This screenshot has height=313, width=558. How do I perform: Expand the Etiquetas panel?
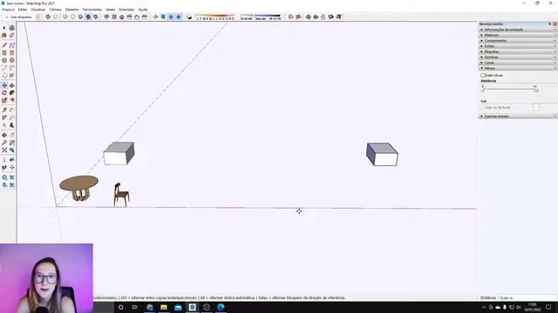[x=518, y=51]
